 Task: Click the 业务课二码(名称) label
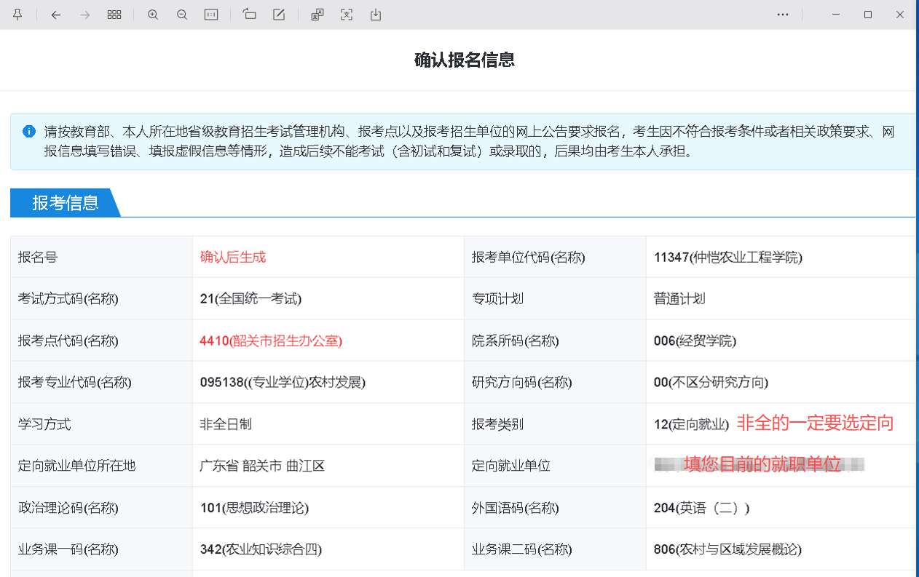click(x=521, y=549)
